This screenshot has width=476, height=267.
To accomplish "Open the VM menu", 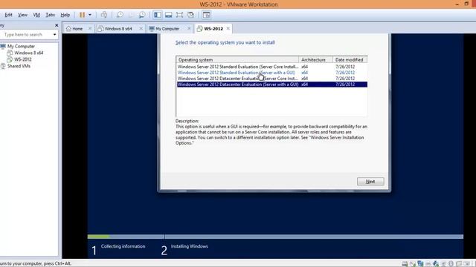I will 36,15.
